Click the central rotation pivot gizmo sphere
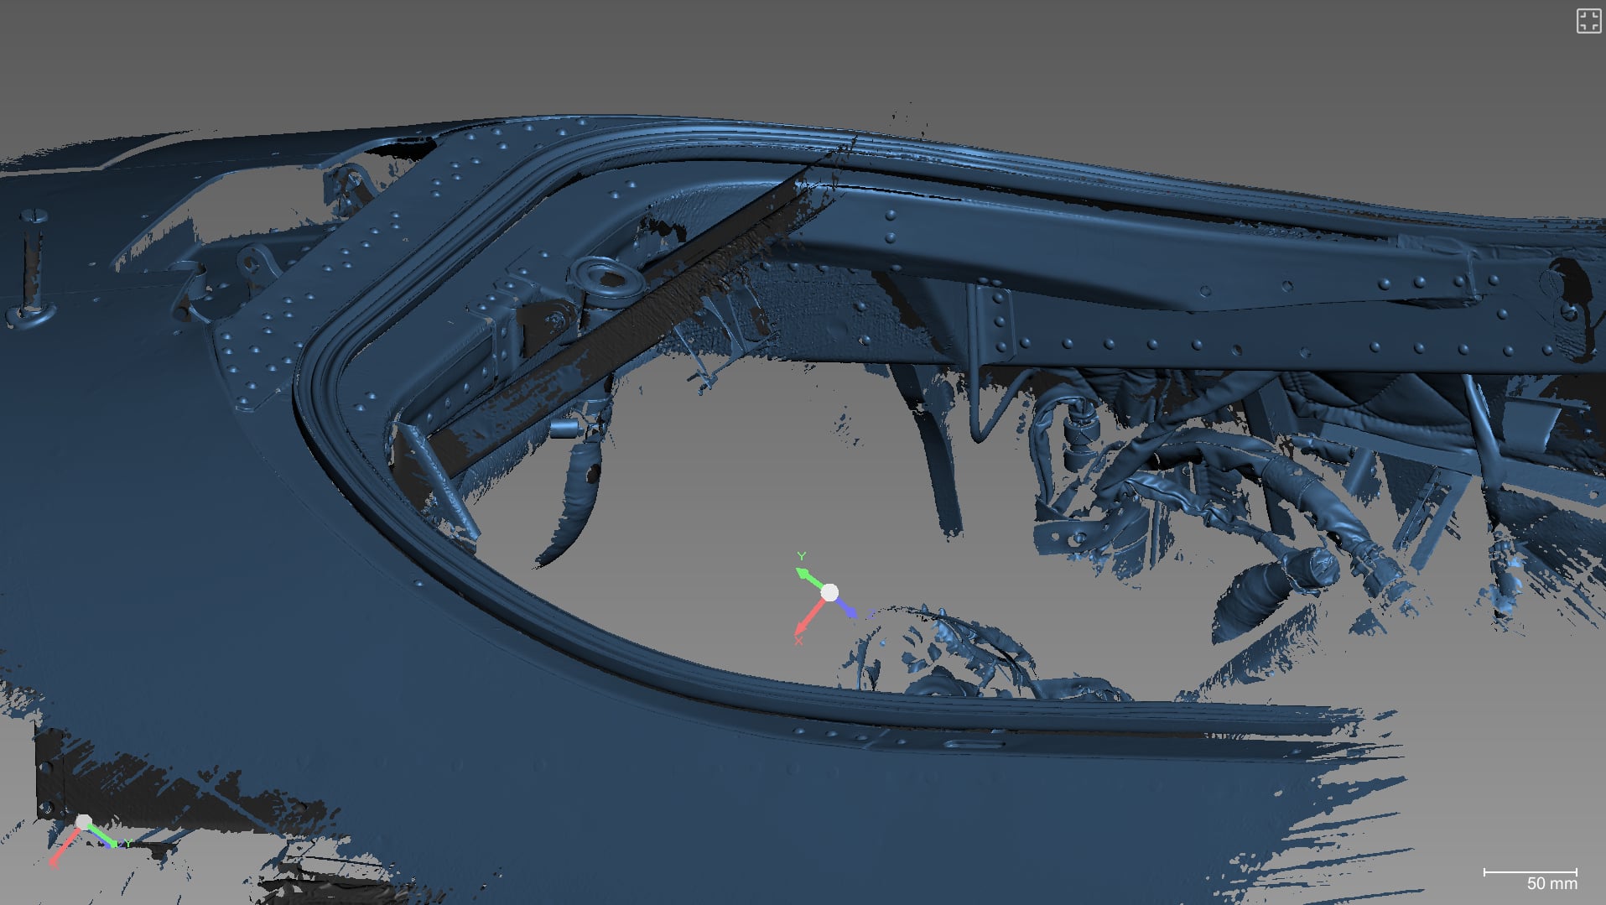This screenshot has height=905, width=1606. pyautogui.click(x=829, y=593)
